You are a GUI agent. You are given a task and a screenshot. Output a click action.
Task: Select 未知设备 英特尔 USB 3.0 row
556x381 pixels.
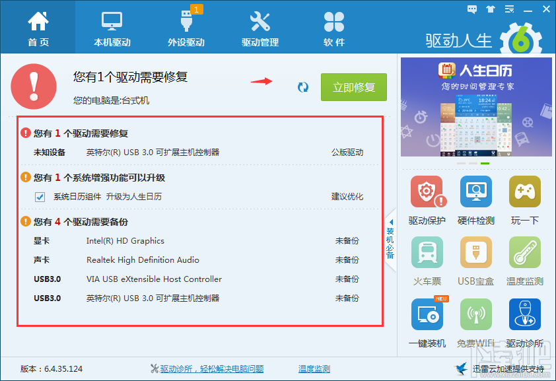point(199,153)
